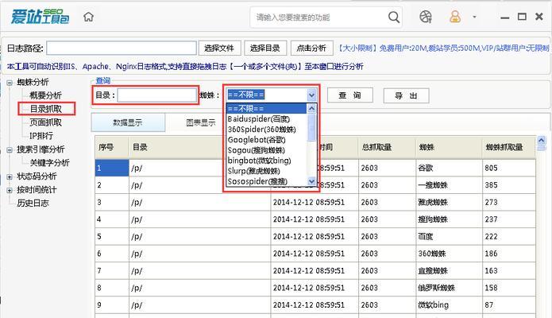The image size is (552, 318).
Task: Click the size limit notice link
Action: coord(443,48)
